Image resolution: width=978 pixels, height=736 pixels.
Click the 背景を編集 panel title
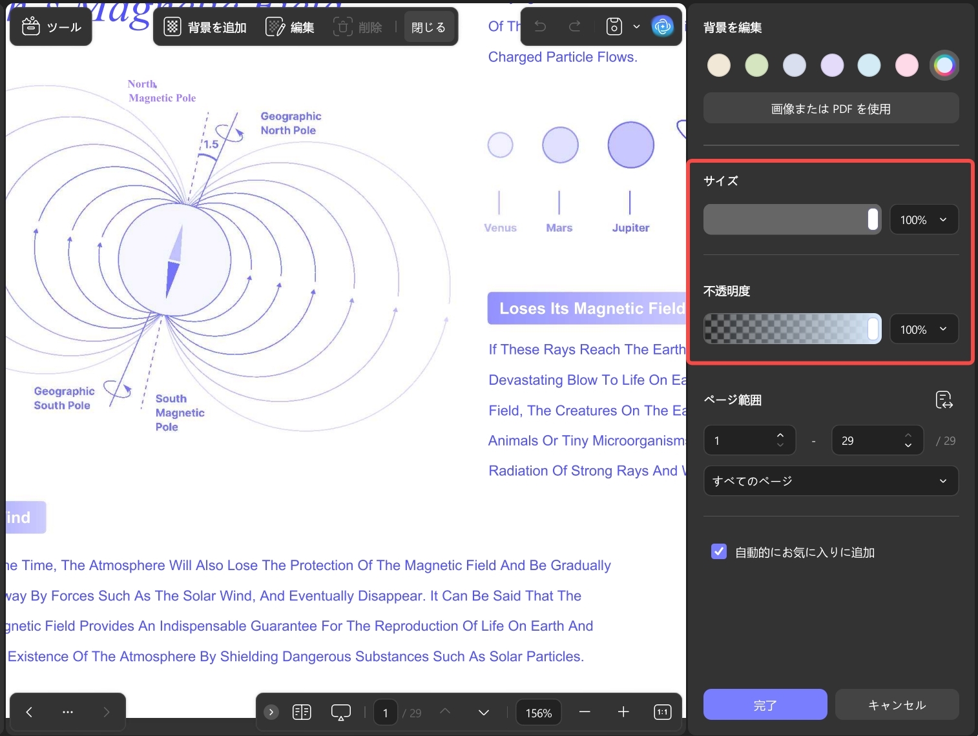[733, 27]
